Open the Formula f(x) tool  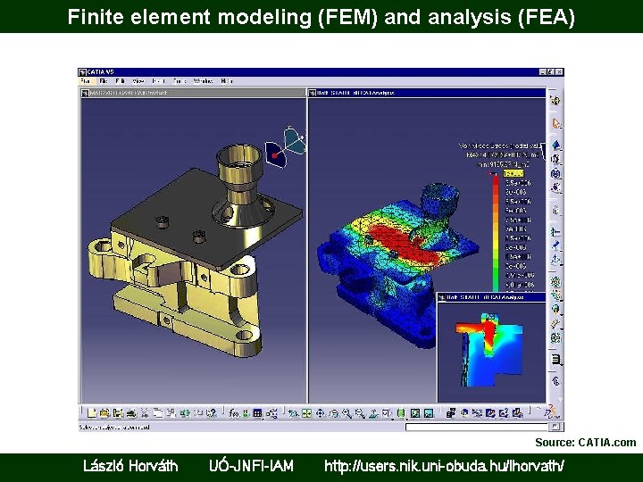(234, 413)
